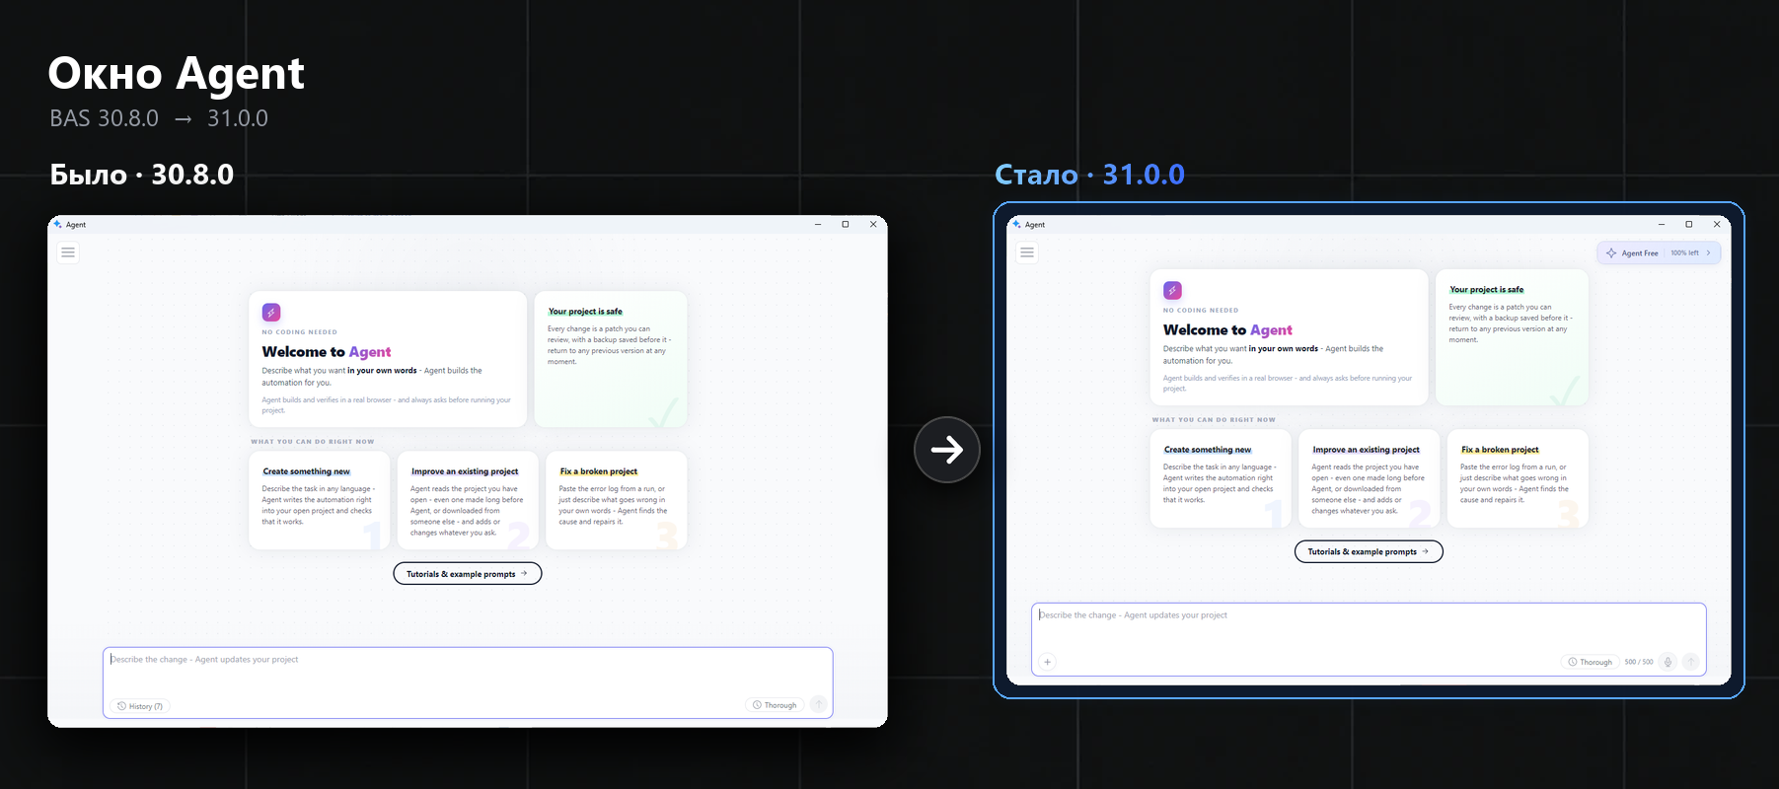Open History (7) in the 30.8.0 window
The image size is (1779, 789).
[140, 706]
